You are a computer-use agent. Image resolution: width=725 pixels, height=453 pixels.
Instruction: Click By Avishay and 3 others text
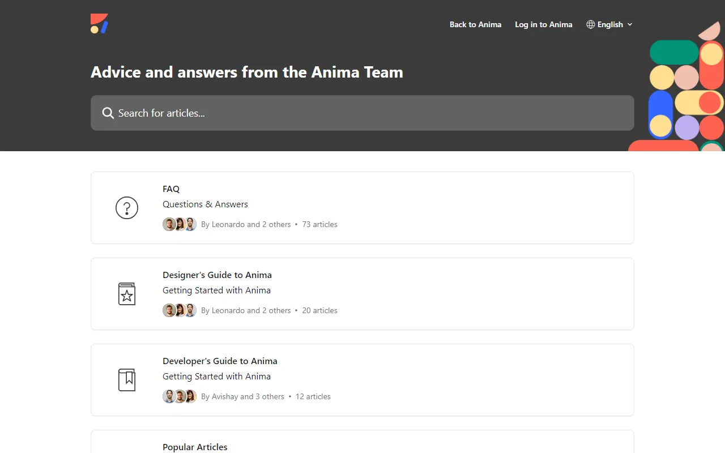point(242,396)
